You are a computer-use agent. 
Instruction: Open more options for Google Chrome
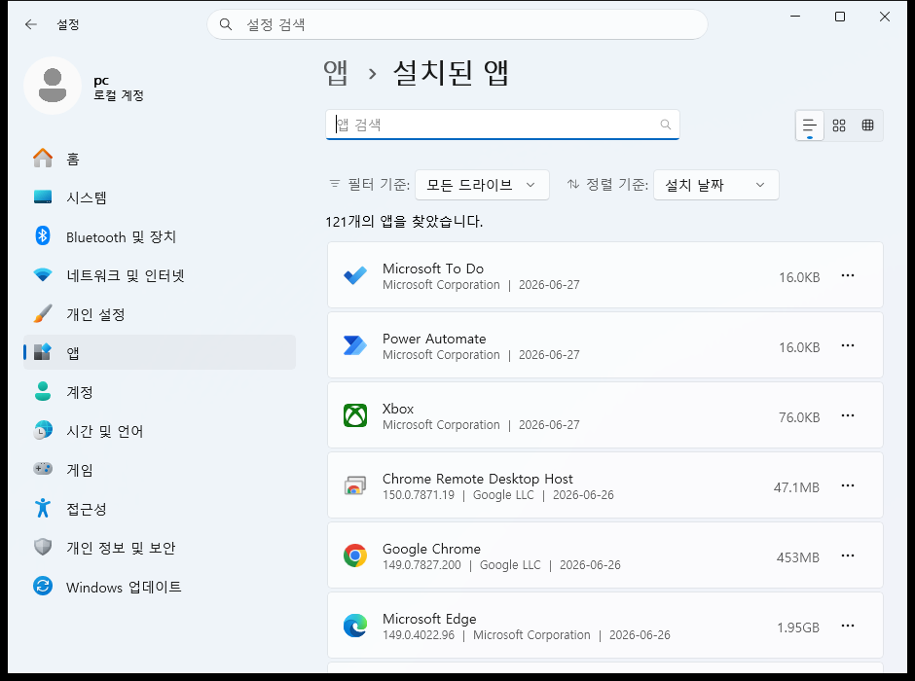coord(847,556)
